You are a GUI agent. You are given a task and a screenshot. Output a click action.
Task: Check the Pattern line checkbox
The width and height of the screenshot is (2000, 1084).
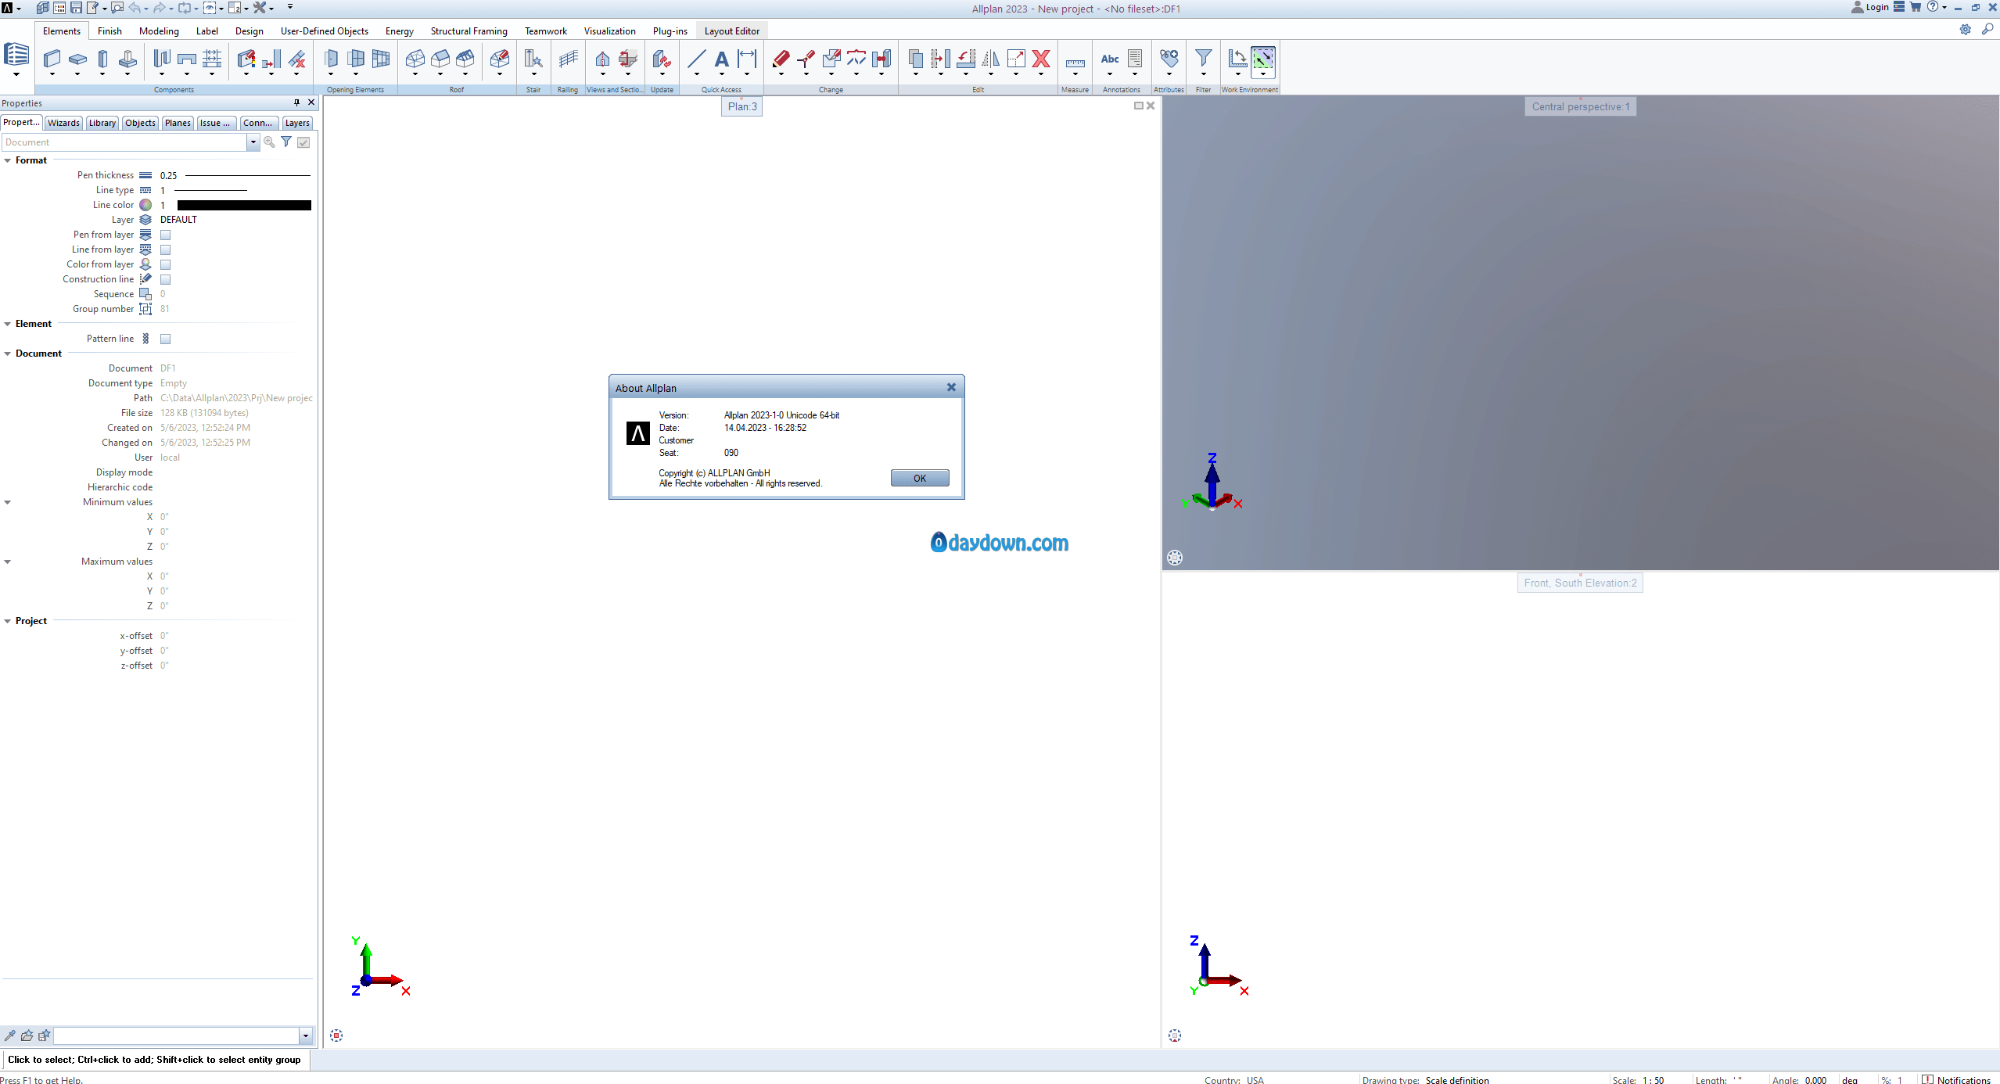[x=165, y=339]
